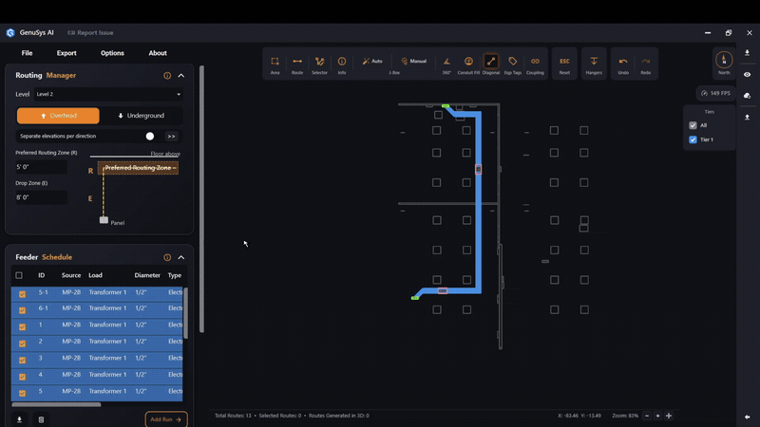Uncheck feeder row 5-1 checkbox

coord(22,294)
